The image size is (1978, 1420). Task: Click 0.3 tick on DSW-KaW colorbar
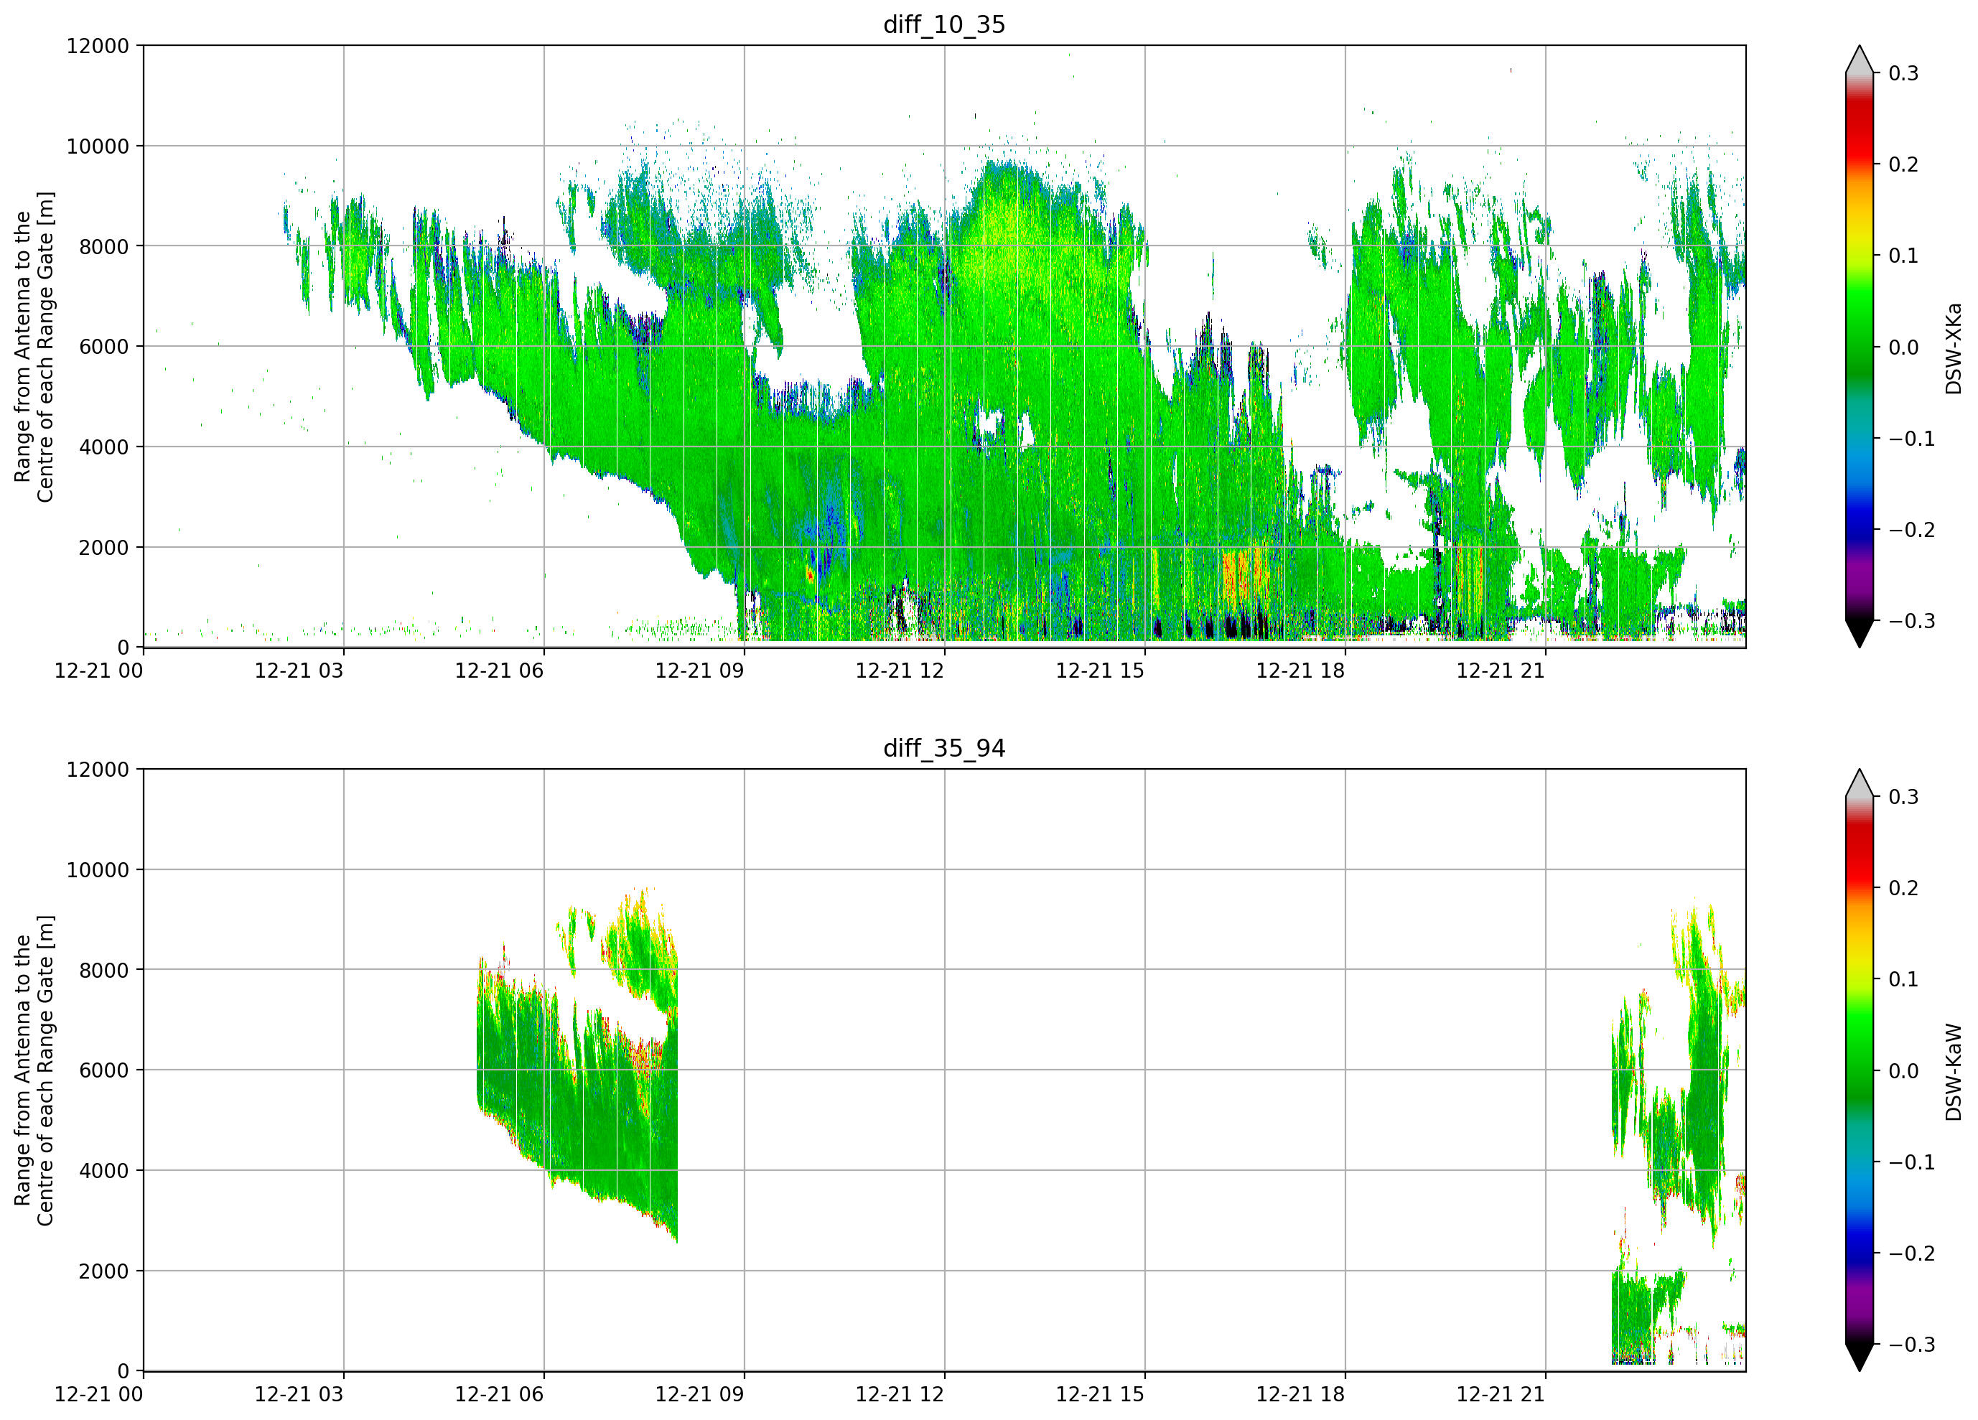coord(1904,797)
